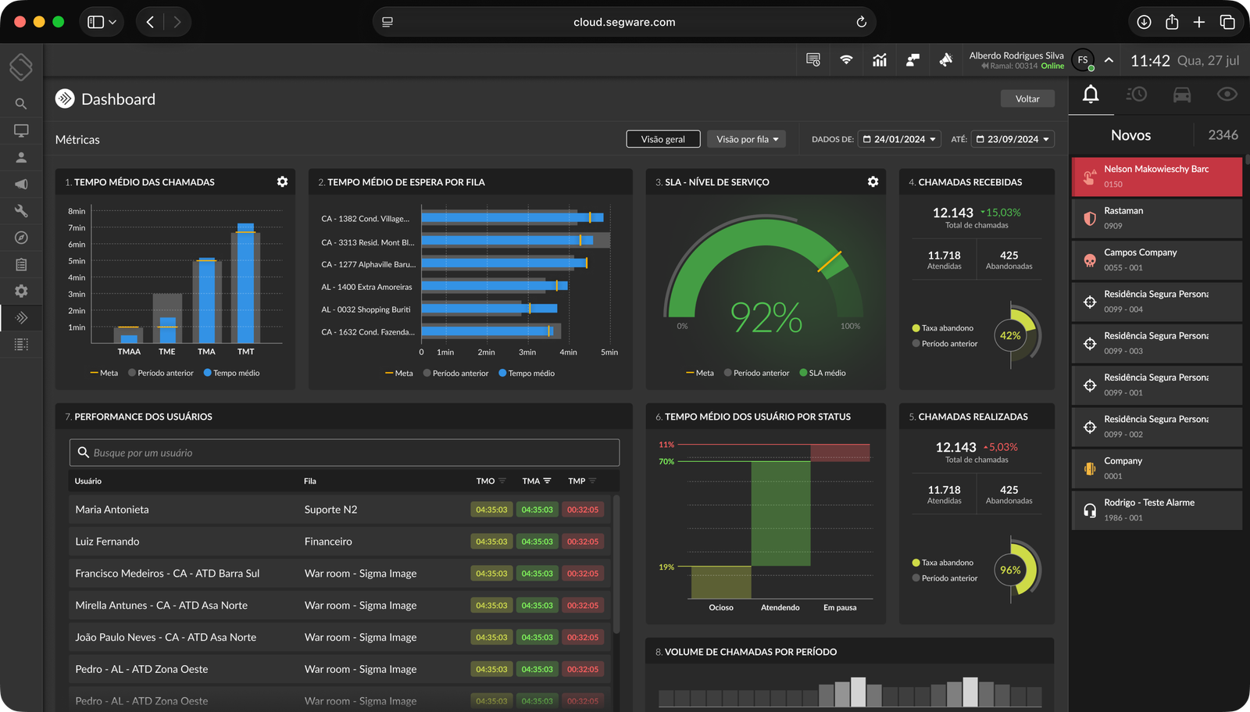Toggle SLA médio legend item

tap(823, 373)
